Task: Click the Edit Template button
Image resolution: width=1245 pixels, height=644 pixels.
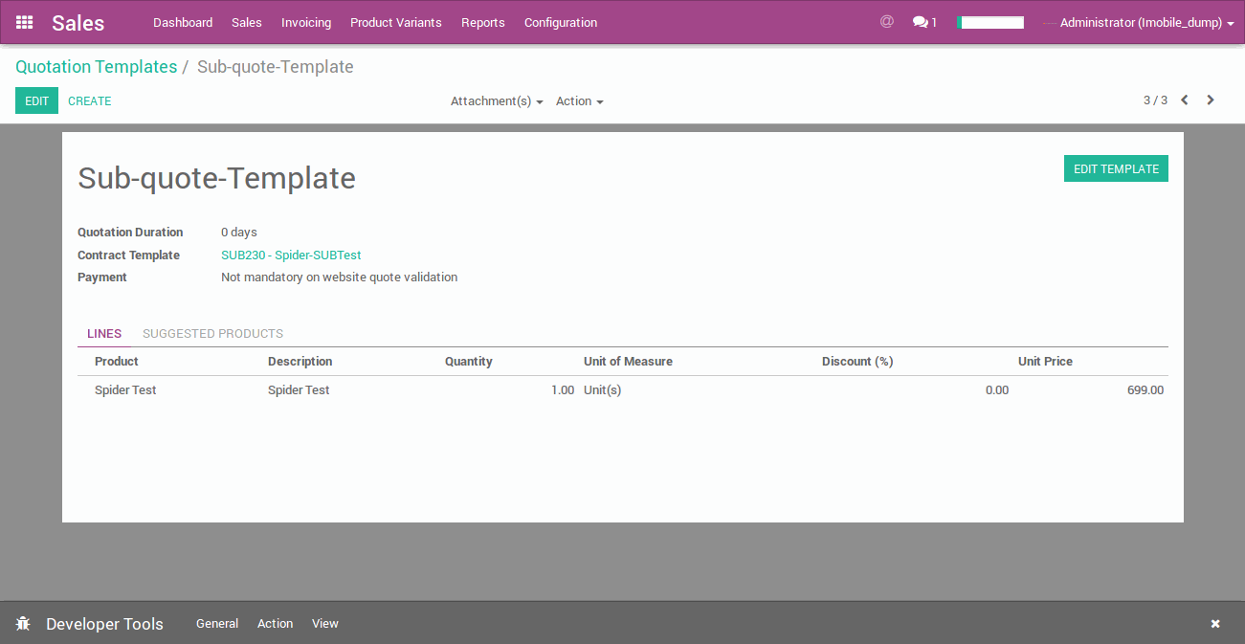Action: pos(1116,169)
